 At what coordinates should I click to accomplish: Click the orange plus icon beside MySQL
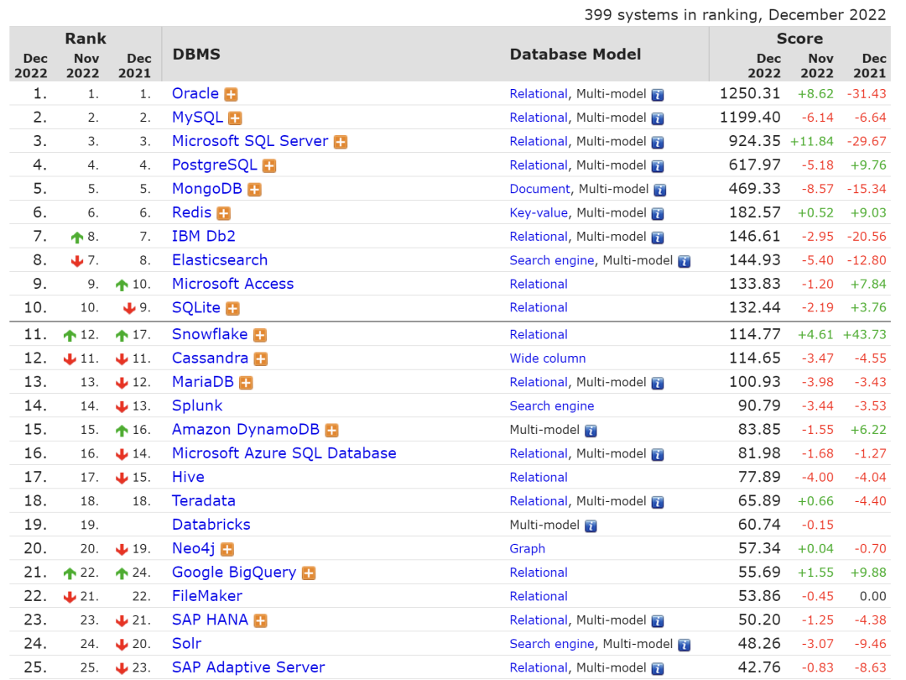[x=235, y=118]
